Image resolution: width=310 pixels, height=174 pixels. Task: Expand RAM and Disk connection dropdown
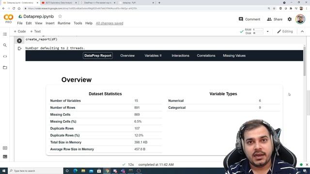pos(267,31)
